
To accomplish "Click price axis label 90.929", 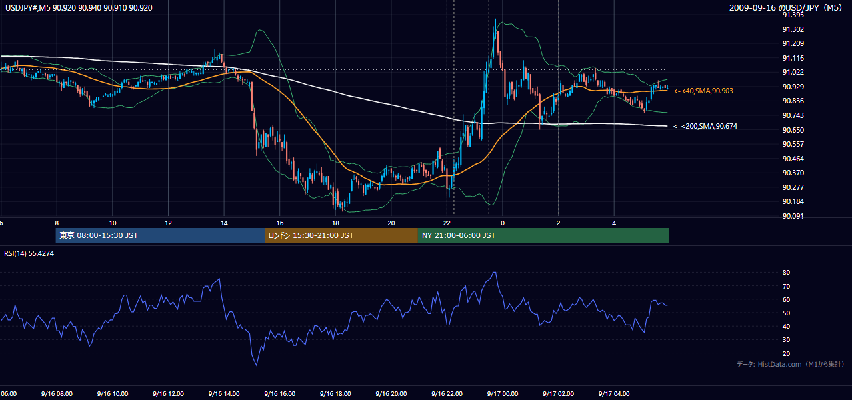I will point(793,87).
